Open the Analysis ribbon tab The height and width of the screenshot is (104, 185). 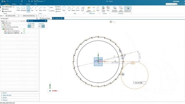click(x=14, y=4)
